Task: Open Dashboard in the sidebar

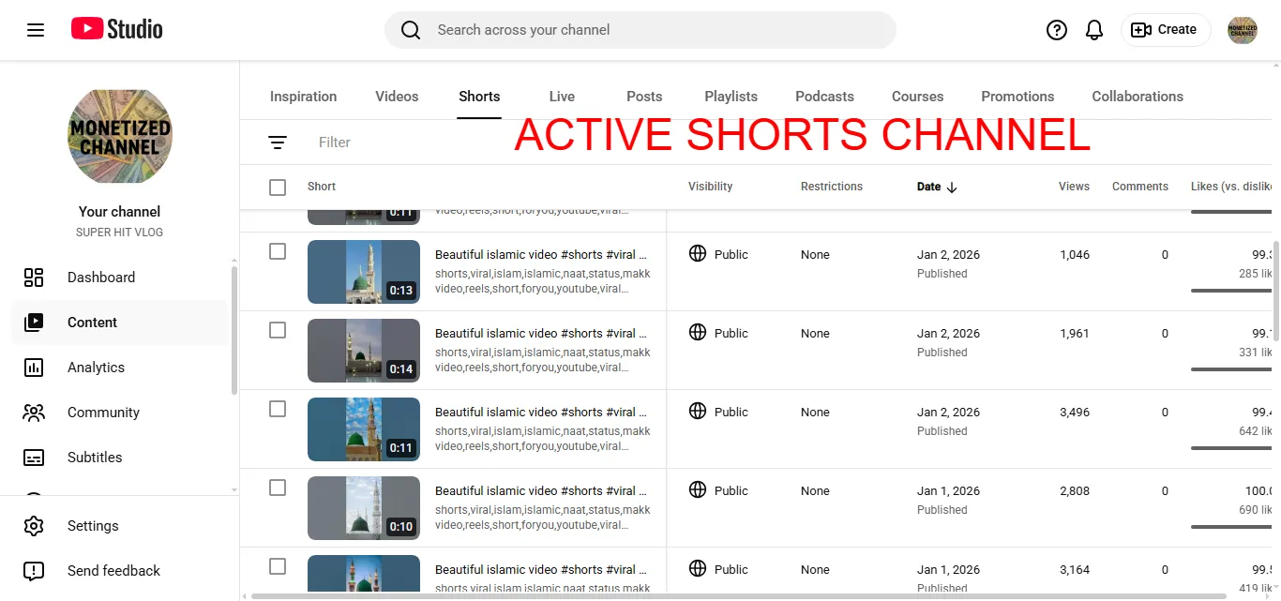Action: coord(120,278)
